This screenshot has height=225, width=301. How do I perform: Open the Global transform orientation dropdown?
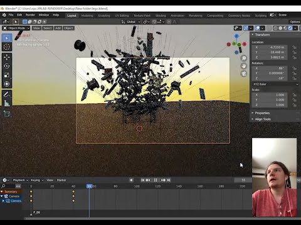(x=130, y=22)
